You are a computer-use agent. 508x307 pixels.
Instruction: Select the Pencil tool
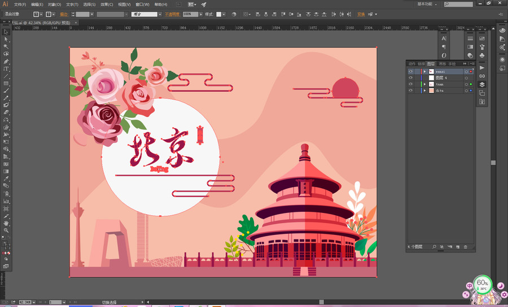pos(6,98)
